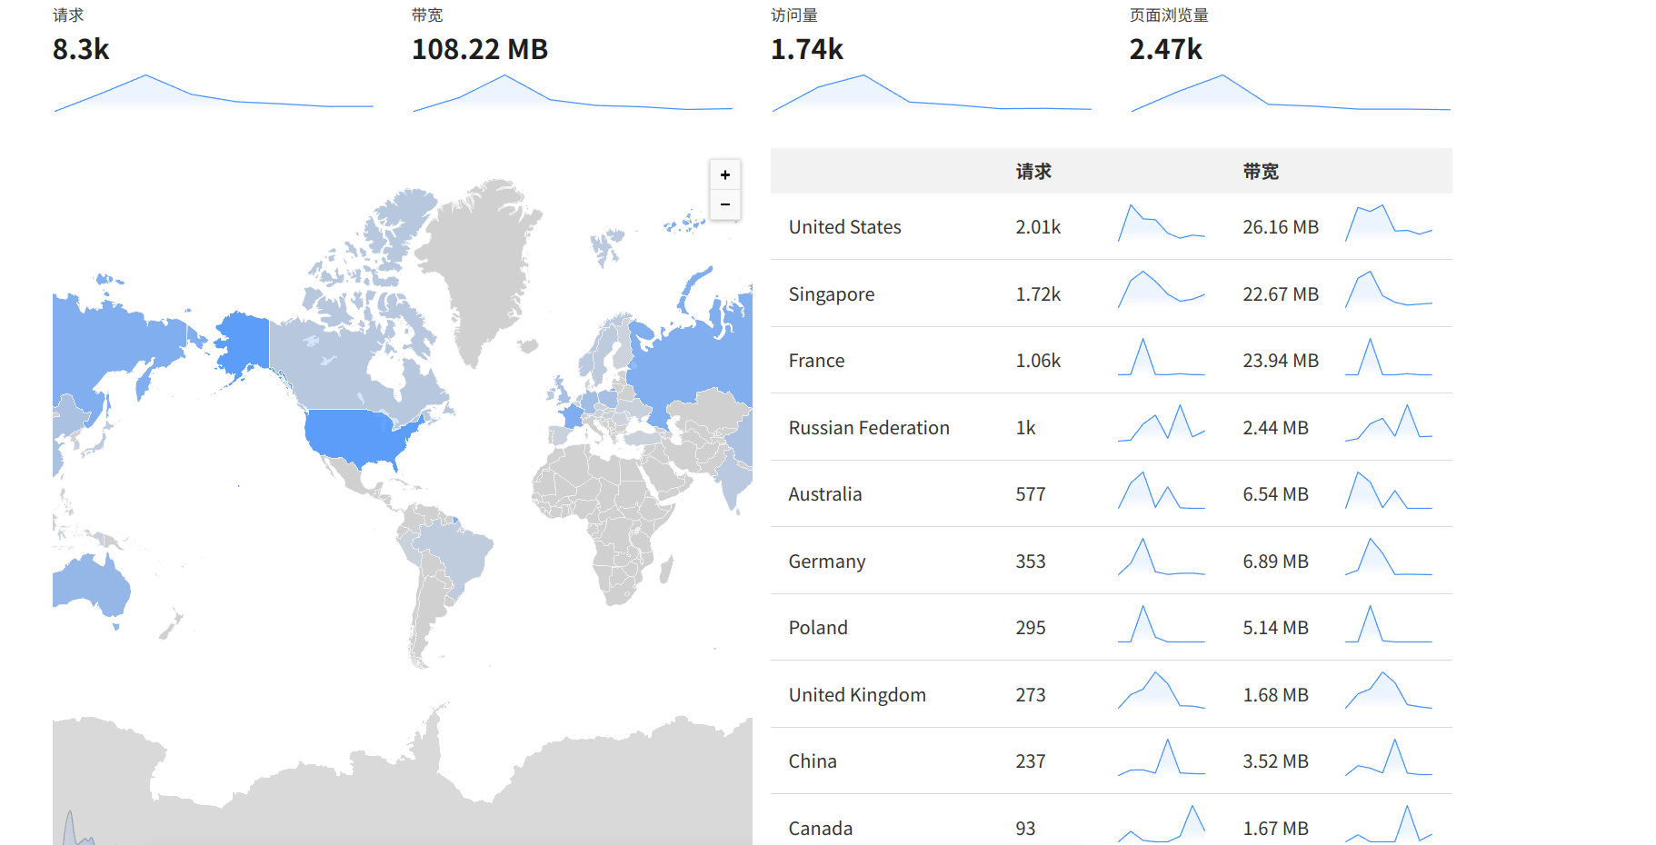Viewport: 1656px width, 845px height.
Task: Open the 带宽 108.22 MB sparkline chart
Action: [573, 93]
